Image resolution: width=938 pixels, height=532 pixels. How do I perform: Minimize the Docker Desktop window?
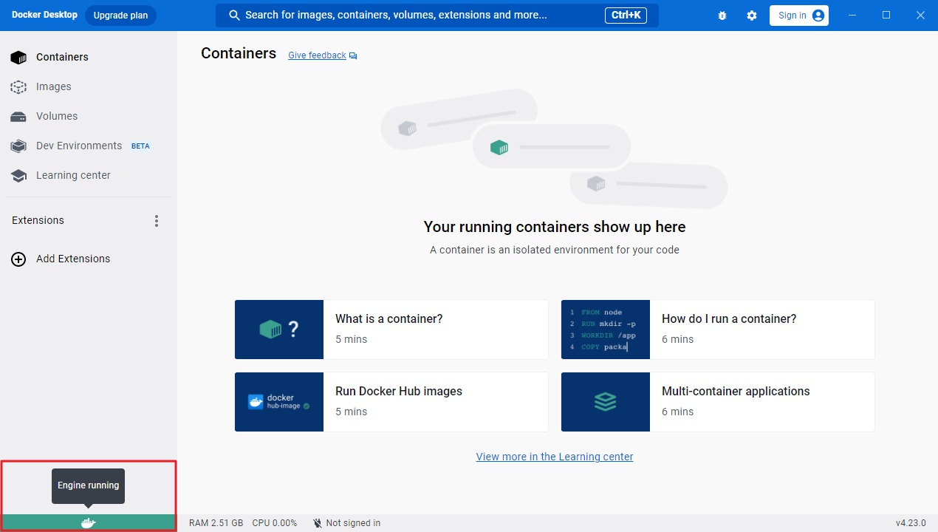coord(852,15)
